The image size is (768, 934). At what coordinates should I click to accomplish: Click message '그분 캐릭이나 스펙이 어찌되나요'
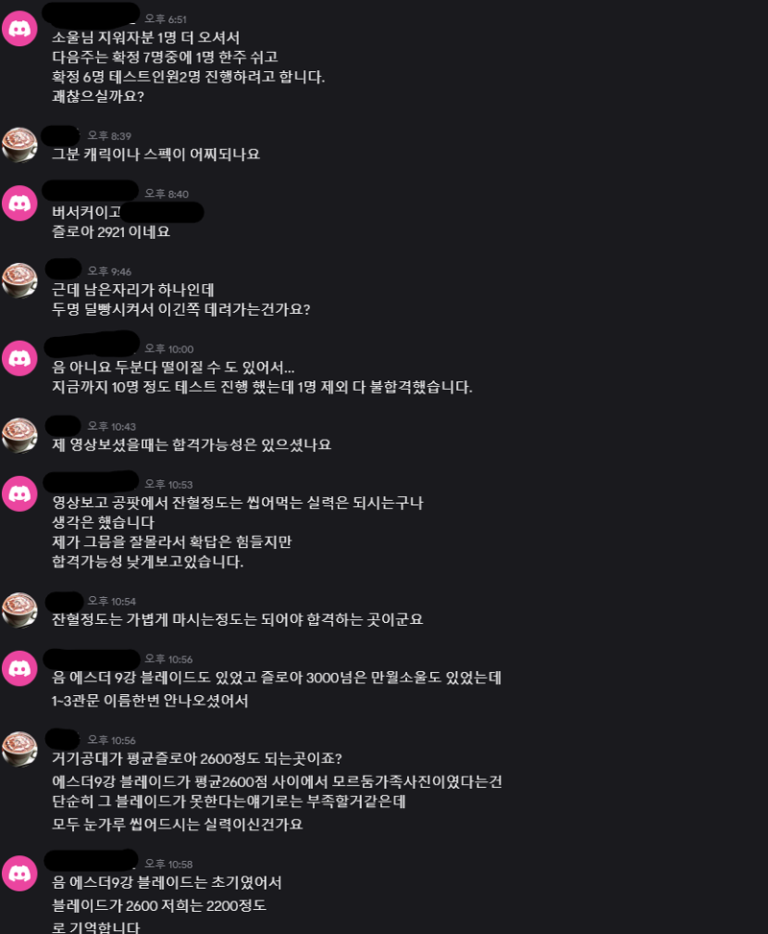156,155
